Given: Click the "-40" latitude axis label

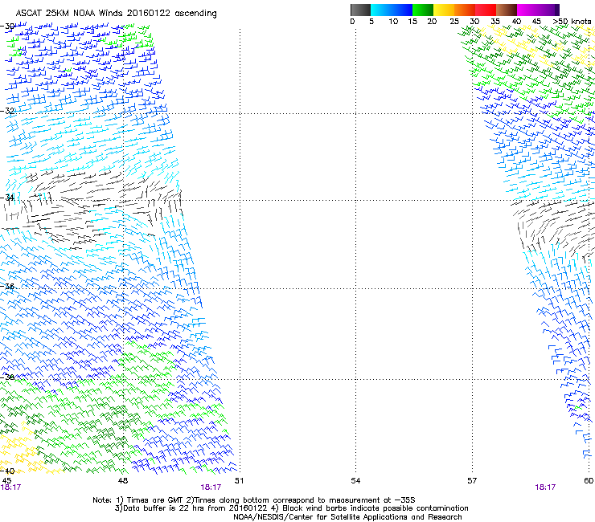Looking at the screenshot, I should (7, 471).
